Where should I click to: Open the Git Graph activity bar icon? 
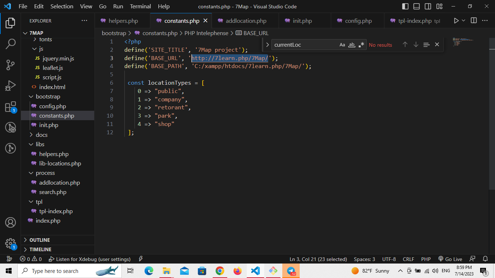pyautogui.click(x=11, y=148)
